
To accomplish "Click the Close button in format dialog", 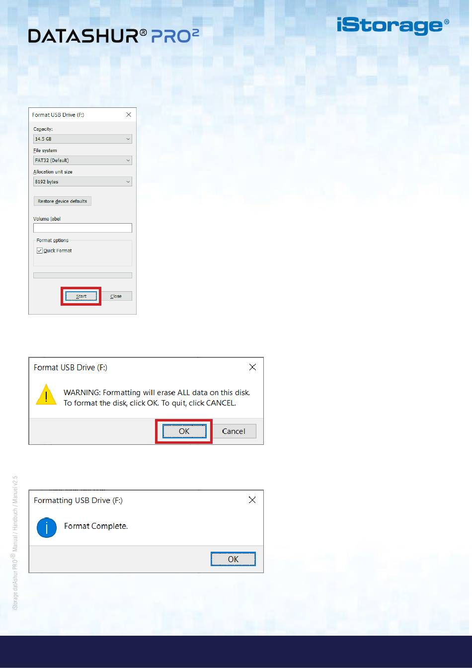I will tap(116, 296).
